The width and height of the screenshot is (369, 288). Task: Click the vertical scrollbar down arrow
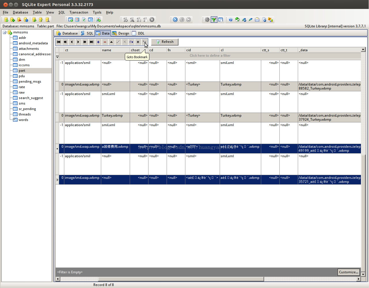click(x=363, y=274)
